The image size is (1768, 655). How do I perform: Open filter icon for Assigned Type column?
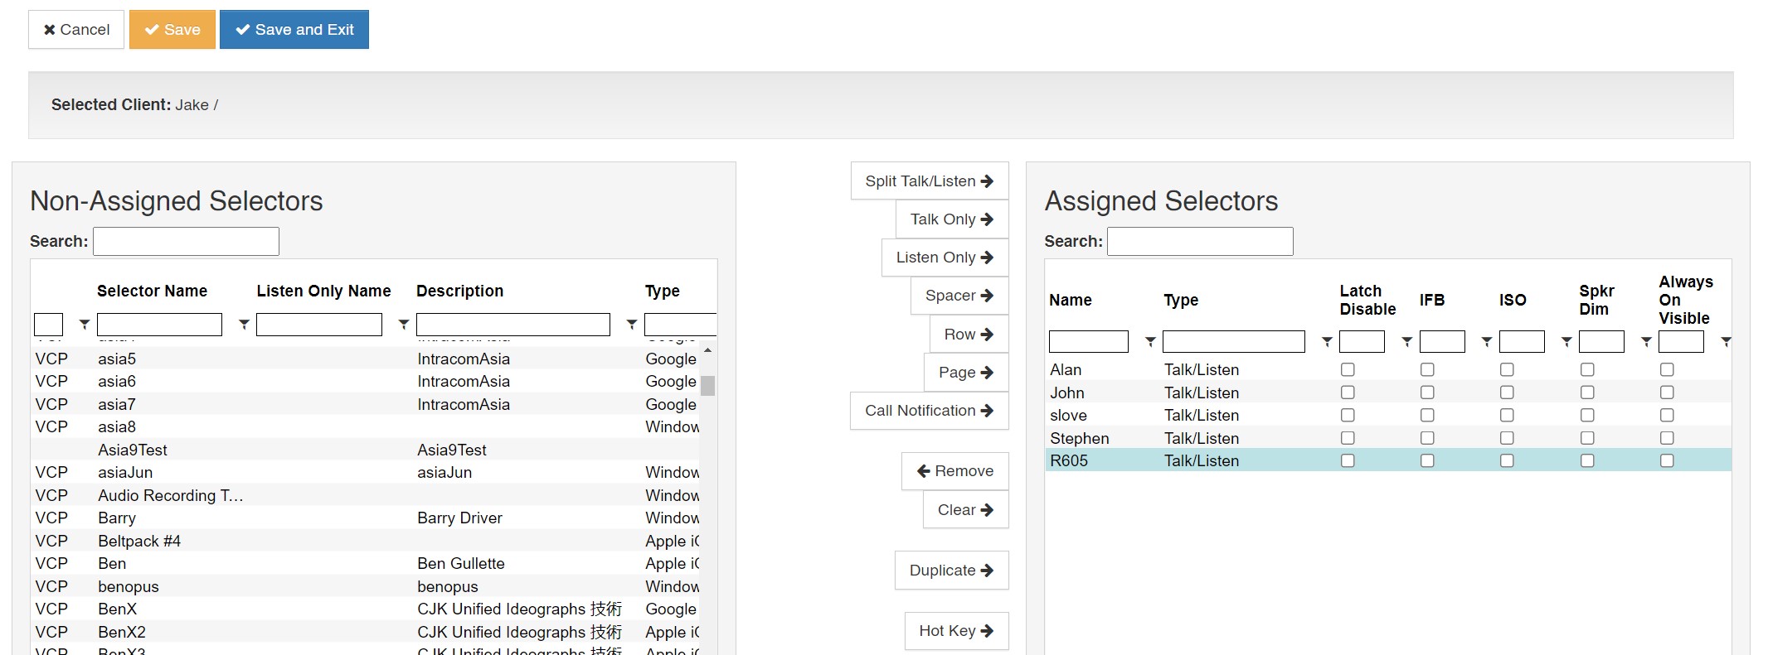(x=1327, y=341)
